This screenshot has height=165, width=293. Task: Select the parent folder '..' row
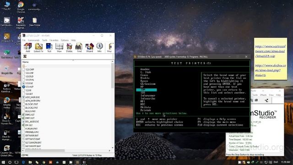[x=66, y=66]
